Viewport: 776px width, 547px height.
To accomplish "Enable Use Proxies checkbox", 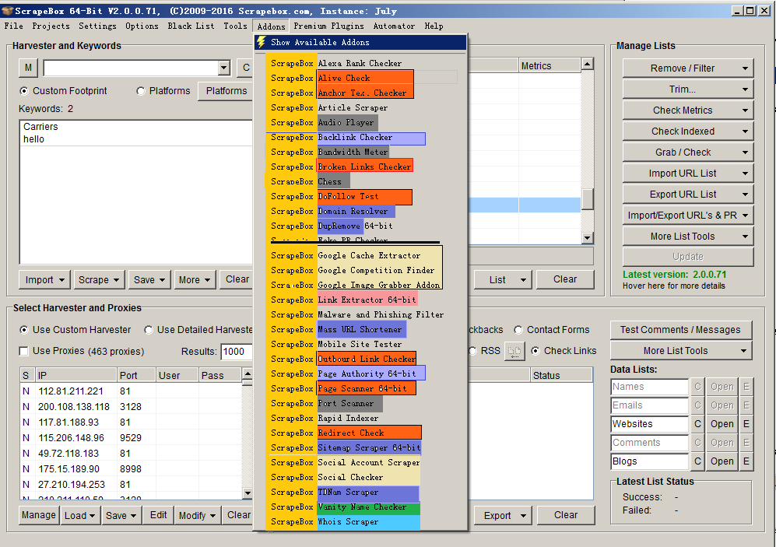I will click(23, 351).
